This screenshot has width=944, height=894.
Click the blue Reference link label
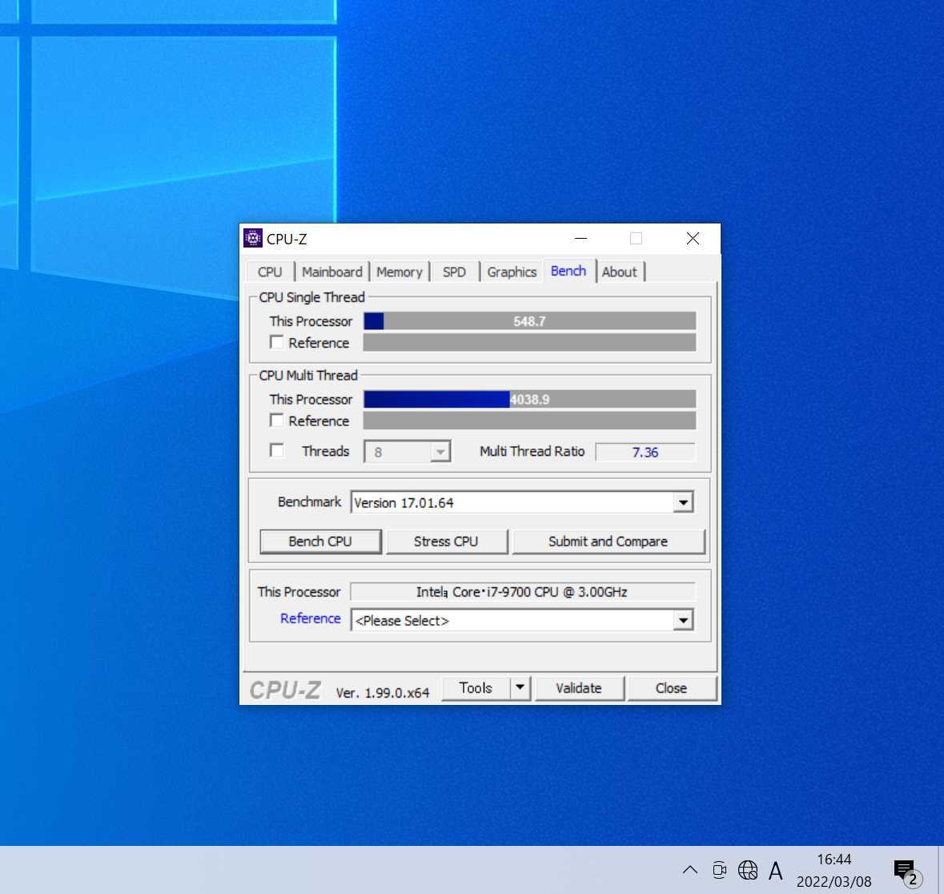pyautogui.click(x=311, y=618)
